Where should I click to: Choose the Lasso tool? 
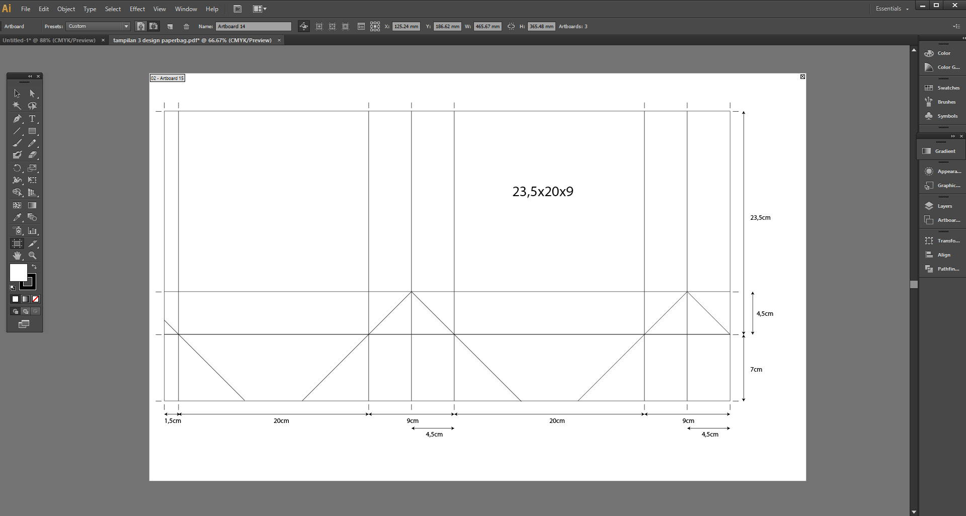point(32,106)
